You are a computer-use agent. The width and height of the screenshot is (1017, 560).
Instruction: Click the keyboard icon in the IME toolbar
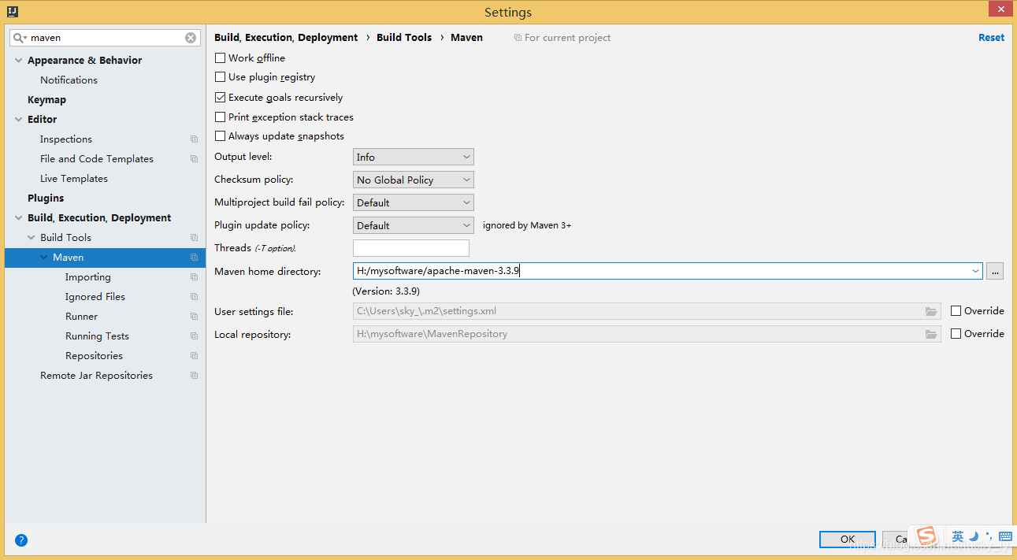point(1007,536)
